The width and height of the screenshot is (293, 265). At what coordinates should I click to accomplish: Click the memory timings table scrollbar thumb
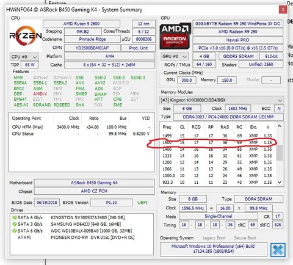(x=280, y=153)
